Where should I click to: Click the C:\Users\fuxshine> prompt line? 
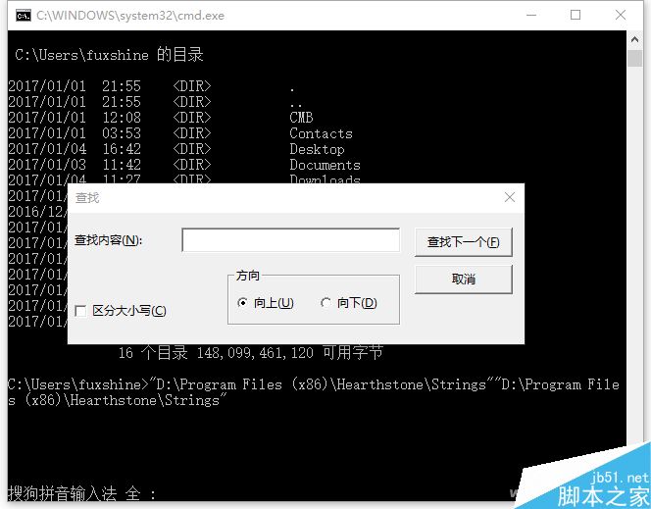(314, 384)
